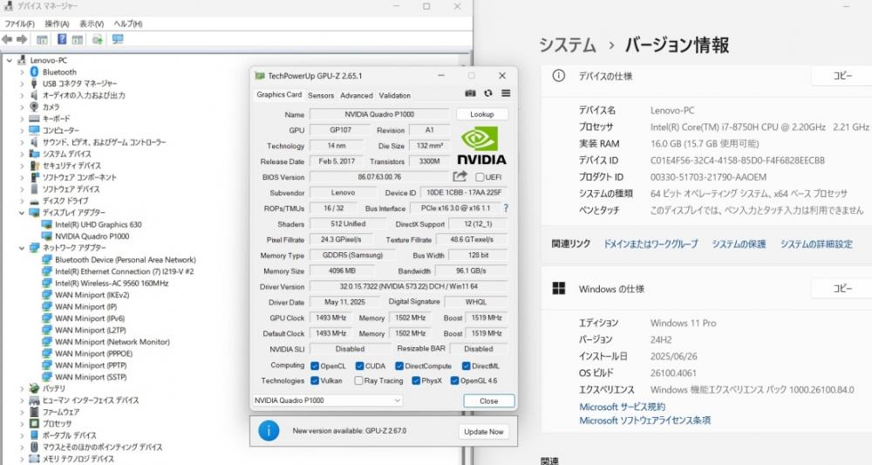Open the Action menu in Device Manager

[57, 24]
